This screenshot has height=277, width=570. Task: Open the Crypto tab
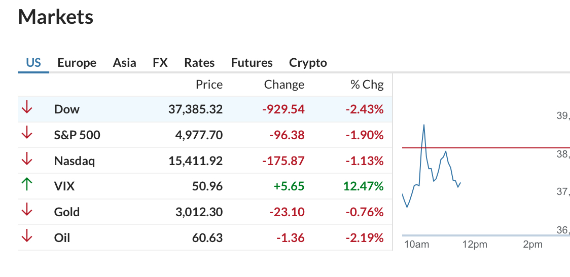pyautogui.click(x=308, y=63)
